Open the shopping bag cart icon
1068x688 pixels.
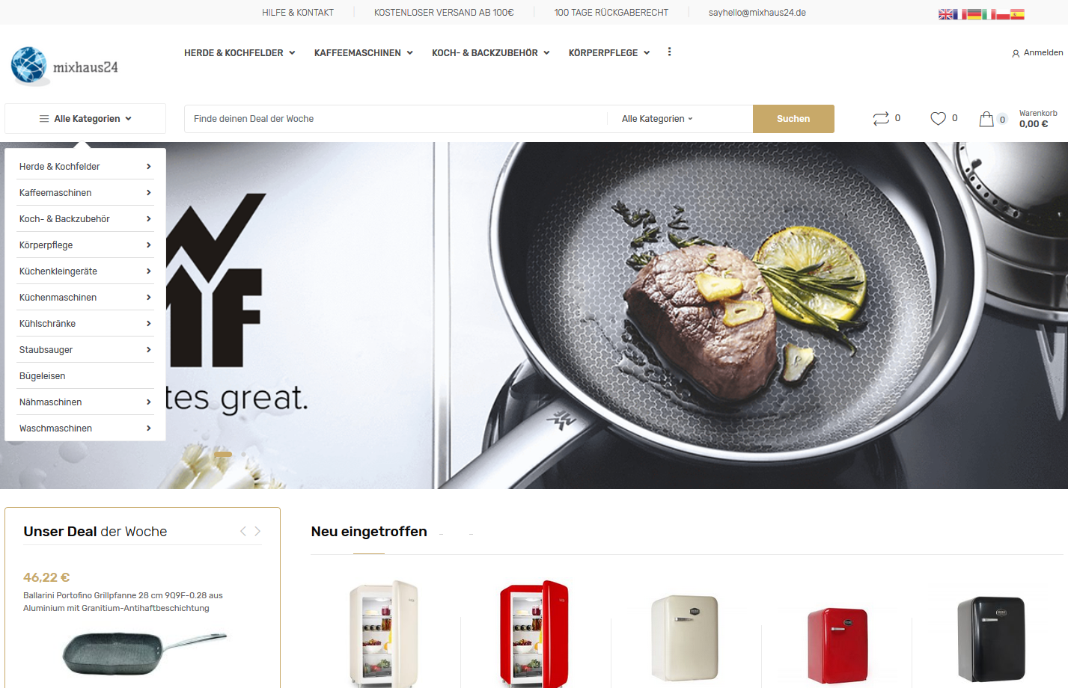pyautogui.click(x=986, y=119)
